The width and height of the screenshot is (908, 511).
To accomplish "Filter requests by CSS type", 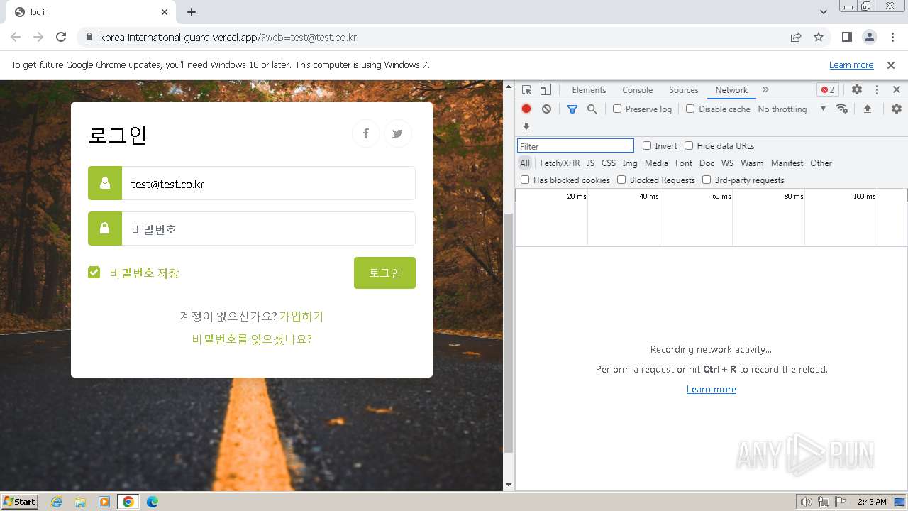I will (x=609, y=163).
